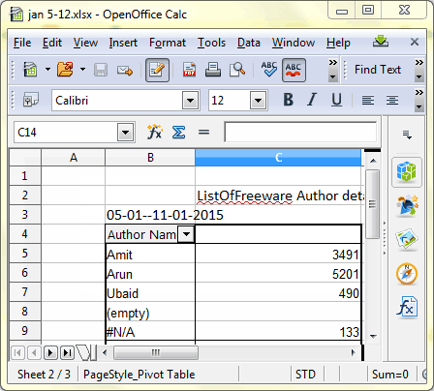Select column A header
Image resolution: width=434 pixels, height=391 pixels.
pos(74,158)
